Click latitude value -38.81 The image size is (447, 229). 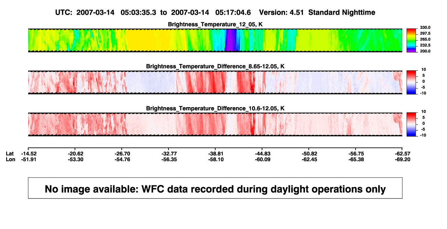(216, 154)
